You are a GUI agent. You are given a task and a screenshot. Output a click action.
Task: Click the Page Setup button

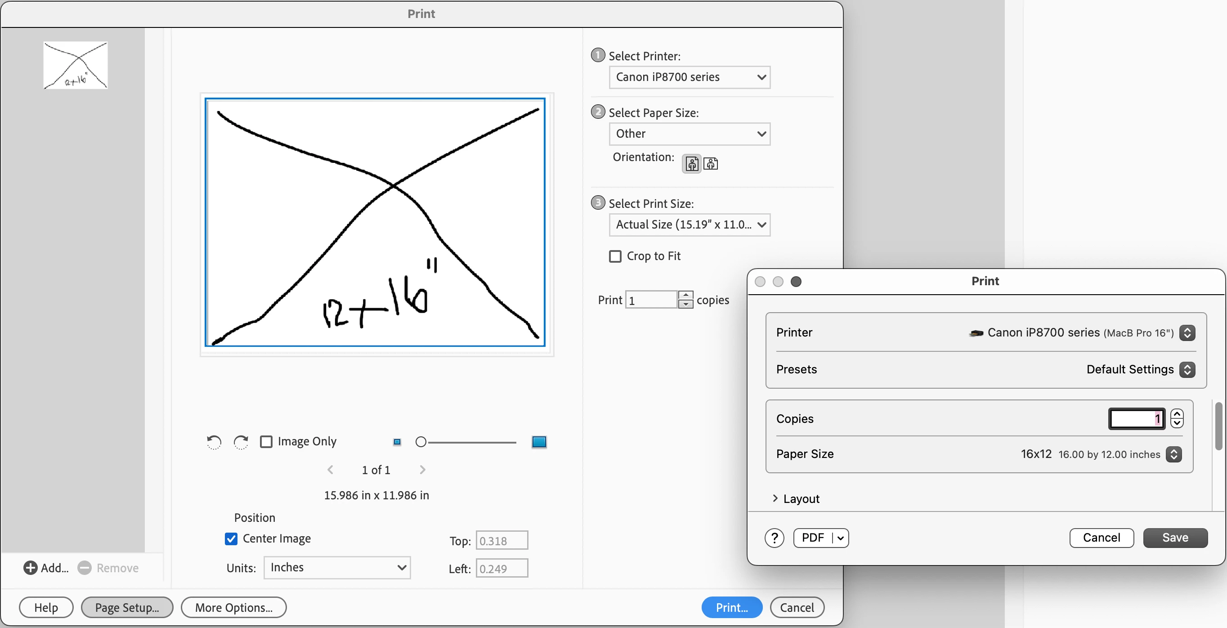(127, 607)
